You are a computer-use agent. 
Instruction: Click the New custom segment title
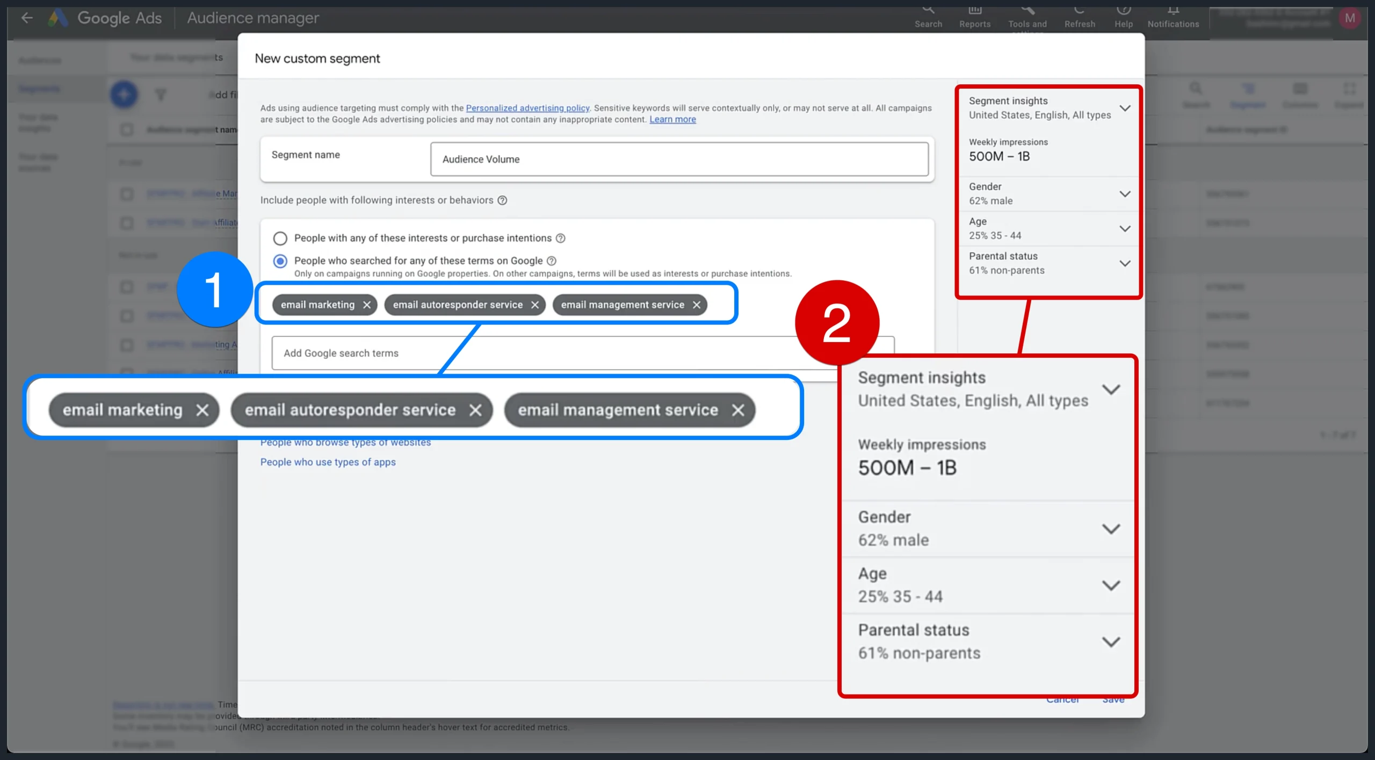click(317, 59)
